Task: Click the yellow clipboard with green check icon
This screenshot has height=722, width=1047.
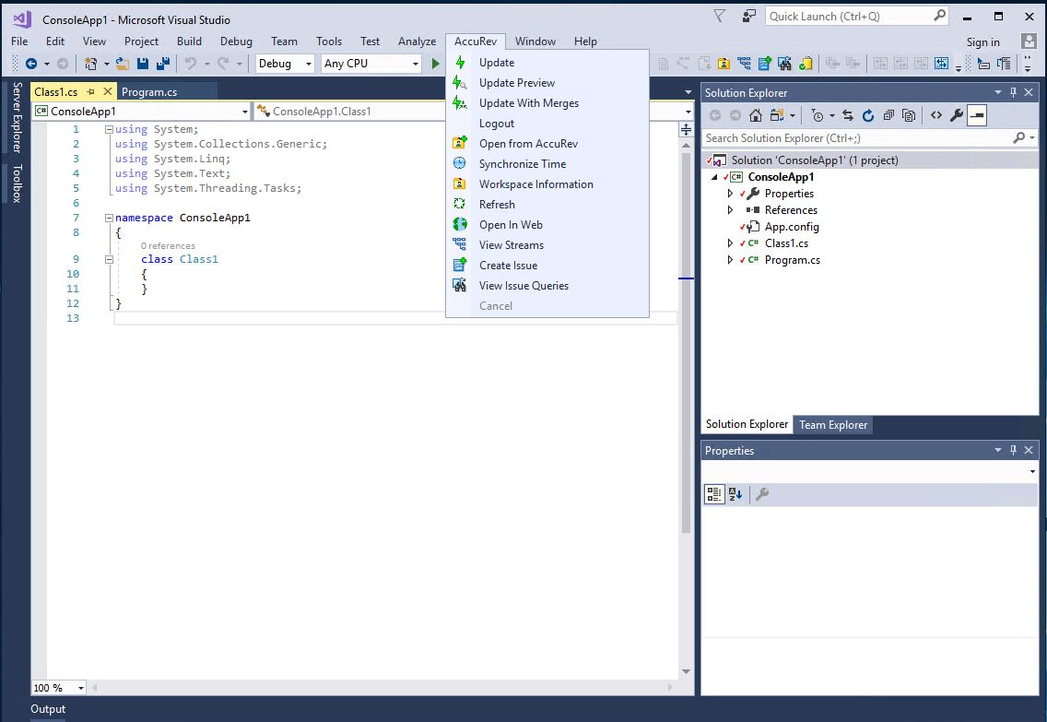Action: tap(806, 64)
